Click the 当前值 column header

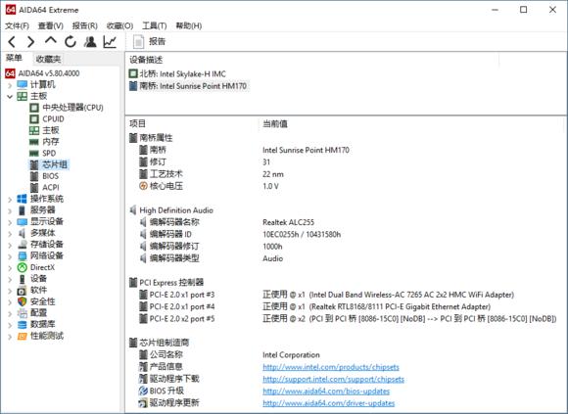point(275,123)
